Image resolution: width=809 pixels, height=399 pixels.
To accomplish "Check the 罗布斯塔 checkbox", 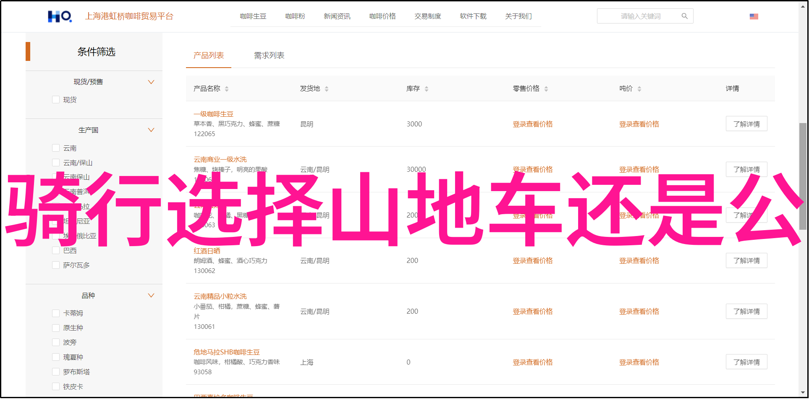I will [x=55, y=372].
